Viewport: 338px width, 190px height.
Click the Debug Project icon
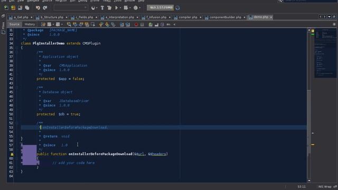pos(126,8)
